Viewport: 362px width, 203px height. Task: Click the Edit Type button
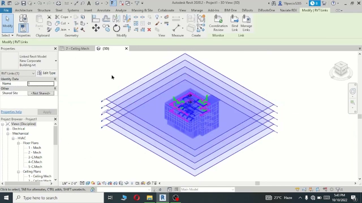pos(46,73)
